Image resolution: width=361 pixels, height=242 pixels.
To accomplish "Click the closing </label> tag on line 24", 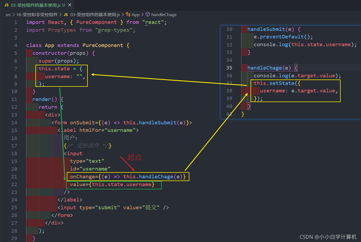I will click(70, 200).
